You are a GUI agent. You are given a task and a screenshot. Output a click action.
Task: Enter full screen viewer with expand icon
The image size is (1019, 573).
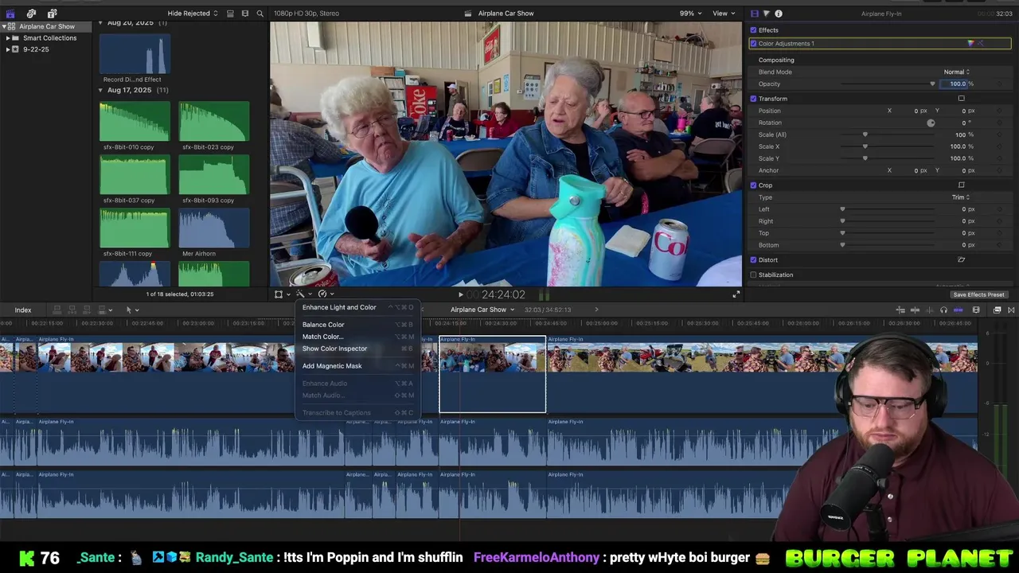click(736, 294)
